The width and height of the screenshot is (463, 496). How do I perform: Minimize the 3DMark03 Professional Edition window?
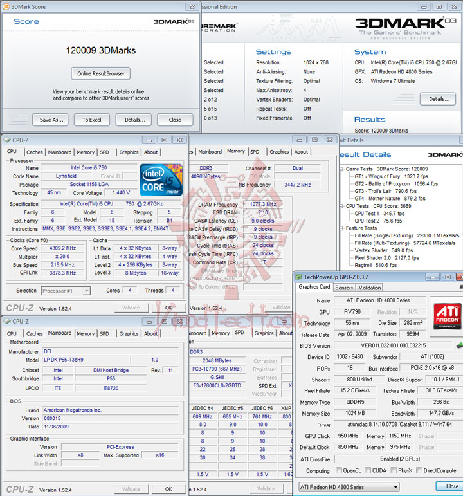pyautogui.click(x=424, y=6)
